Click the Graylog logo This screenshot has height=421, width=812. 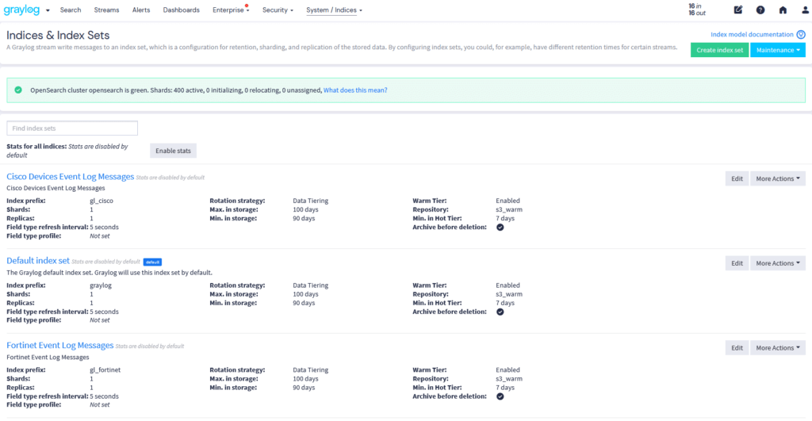coord(22,10)
